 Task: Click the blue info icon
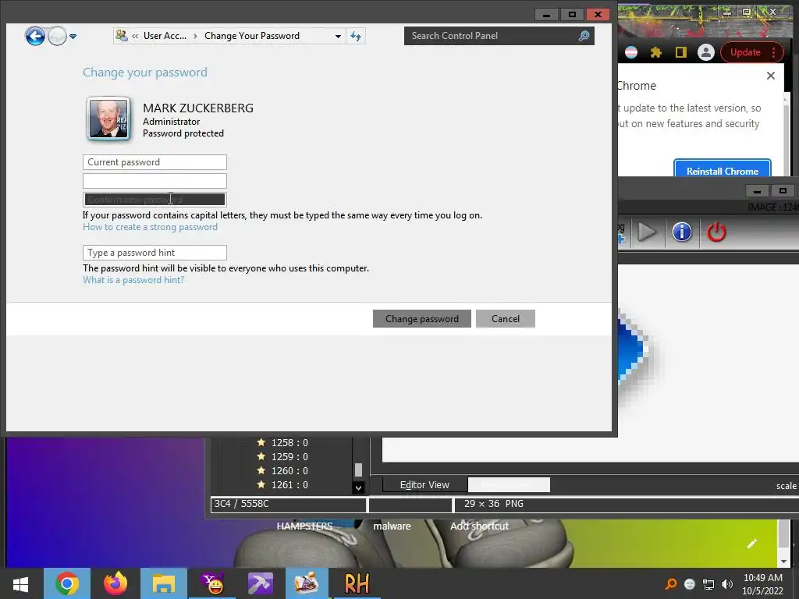click(x=682, y=232)
